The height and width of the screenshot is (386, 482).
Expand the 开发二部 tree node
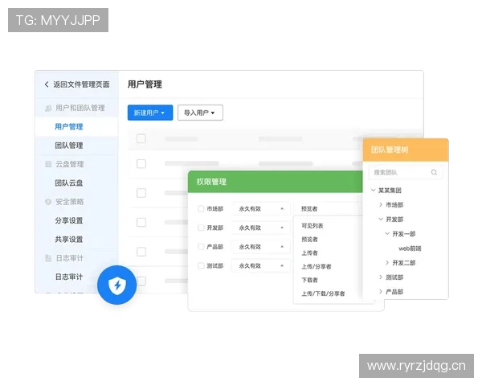click(387, 263)
